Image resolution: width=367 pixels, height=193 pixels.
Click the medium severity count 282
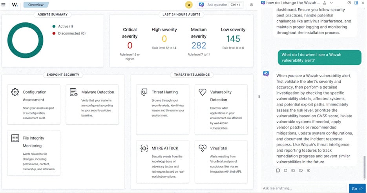(x=199, y=46)
